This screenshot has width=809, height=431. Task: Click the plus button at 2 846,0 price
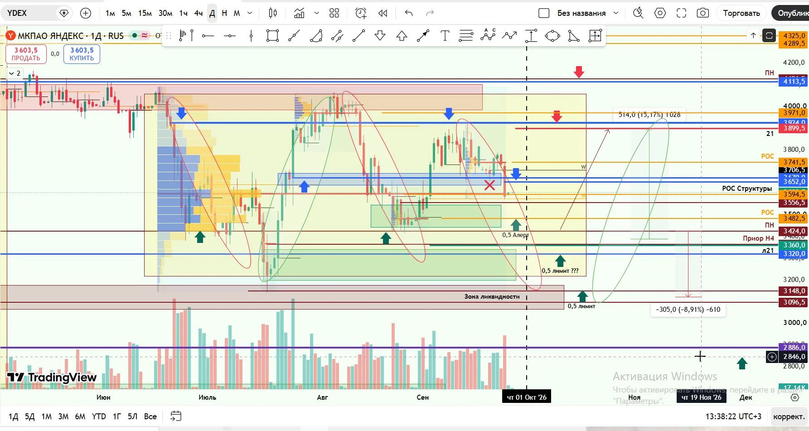point(772,357)
